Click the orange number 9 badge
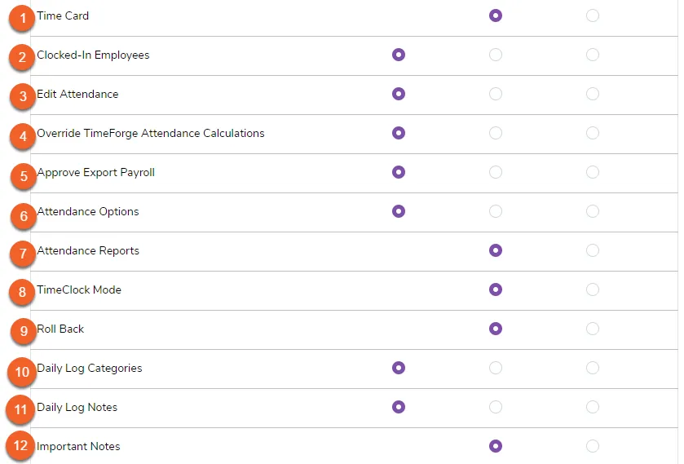This screenshot has height=464, width=684. click(x=24, y=331)
